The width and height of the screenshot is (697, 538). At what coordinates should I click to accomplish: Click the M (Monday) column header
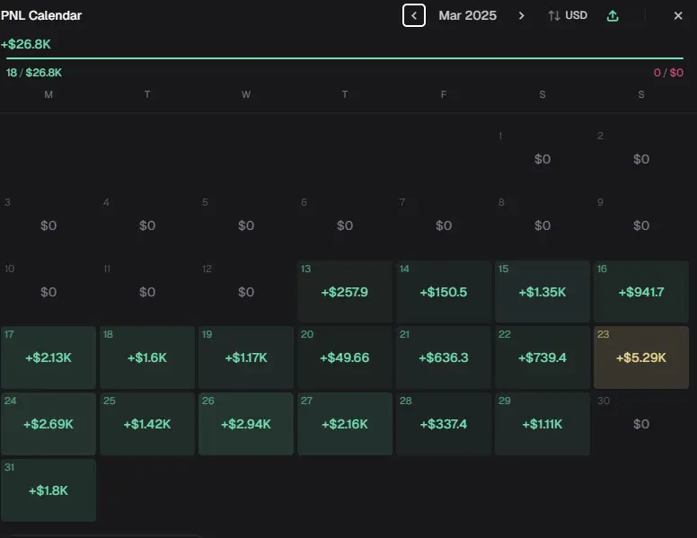point(49,94)
